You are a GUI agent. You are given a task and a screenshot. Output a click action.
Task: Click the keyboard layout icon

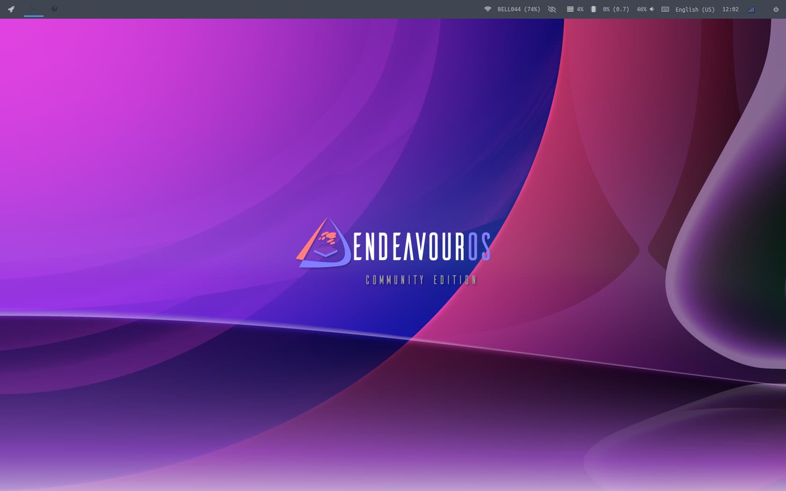pyautogui.click(x=665, y=9)
